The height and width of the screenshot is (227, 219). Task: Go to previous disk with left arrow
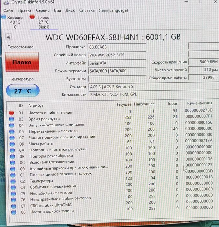[8, 37]
